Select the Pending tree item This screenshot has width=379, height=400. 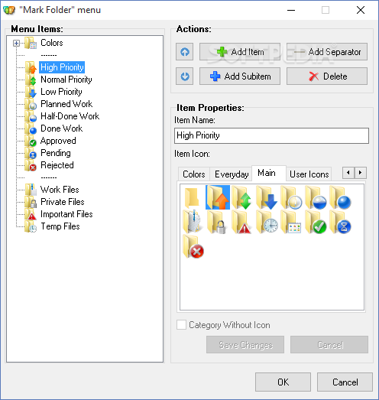pos(56,153)
